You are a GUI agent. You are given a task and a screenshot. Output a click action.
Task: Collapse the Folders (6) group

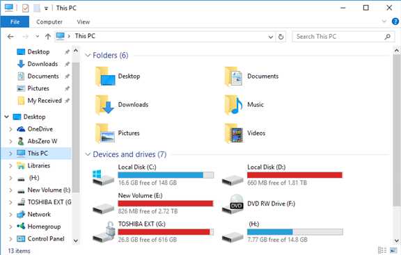coord(88,55)
